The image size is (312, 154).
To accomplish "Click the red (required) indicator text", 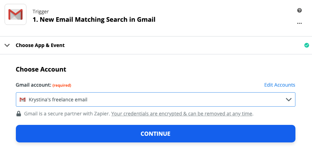I will (x=62, y=85).
